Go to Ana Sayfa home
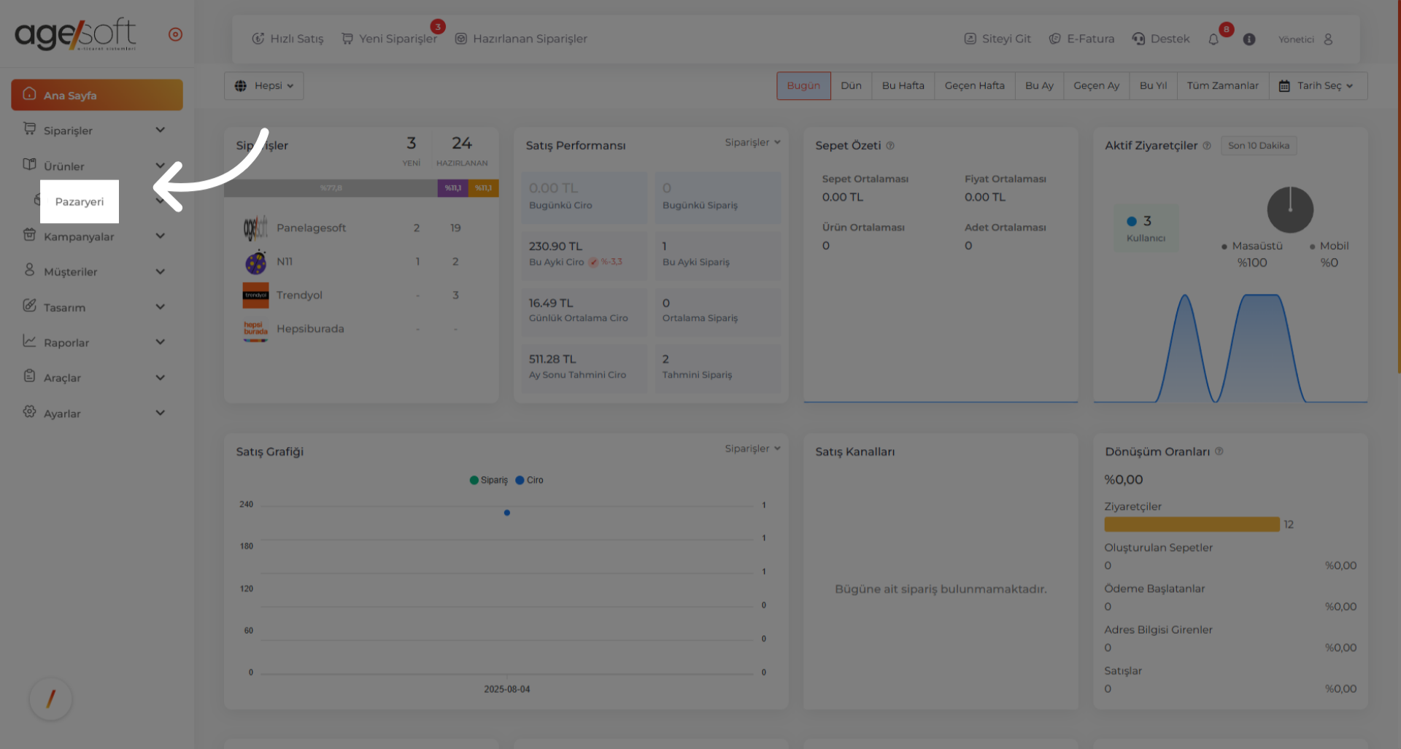The width and height of the screenshot is (1401, 749). click(97, 95)
